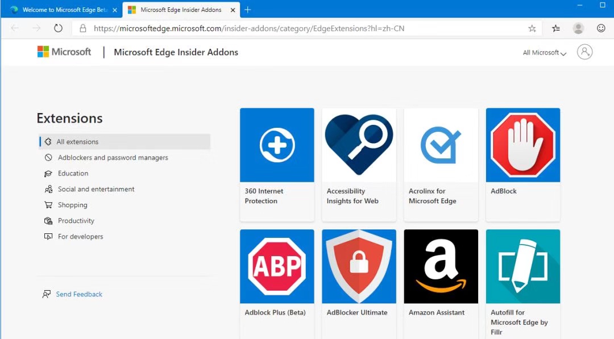Open the Acrolinx for Microsoft Edge icon
This screenshot has height=339, width=614.
click(x=441, y=145)
